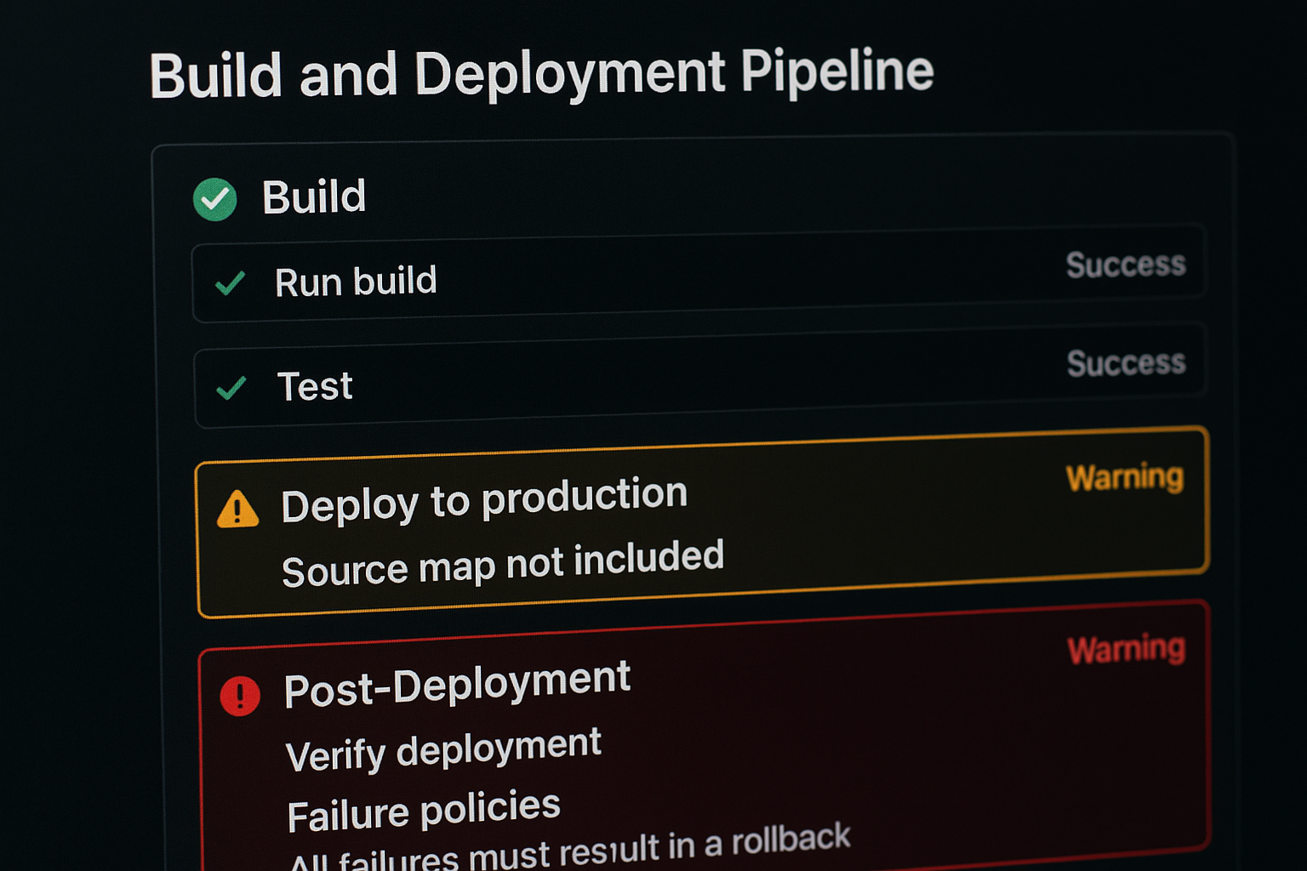The width and height of the screenshot is (1307, 871).
Task: Expand the Post-Deployment stage
Action: pyautogui.click(x=457, y=684)
